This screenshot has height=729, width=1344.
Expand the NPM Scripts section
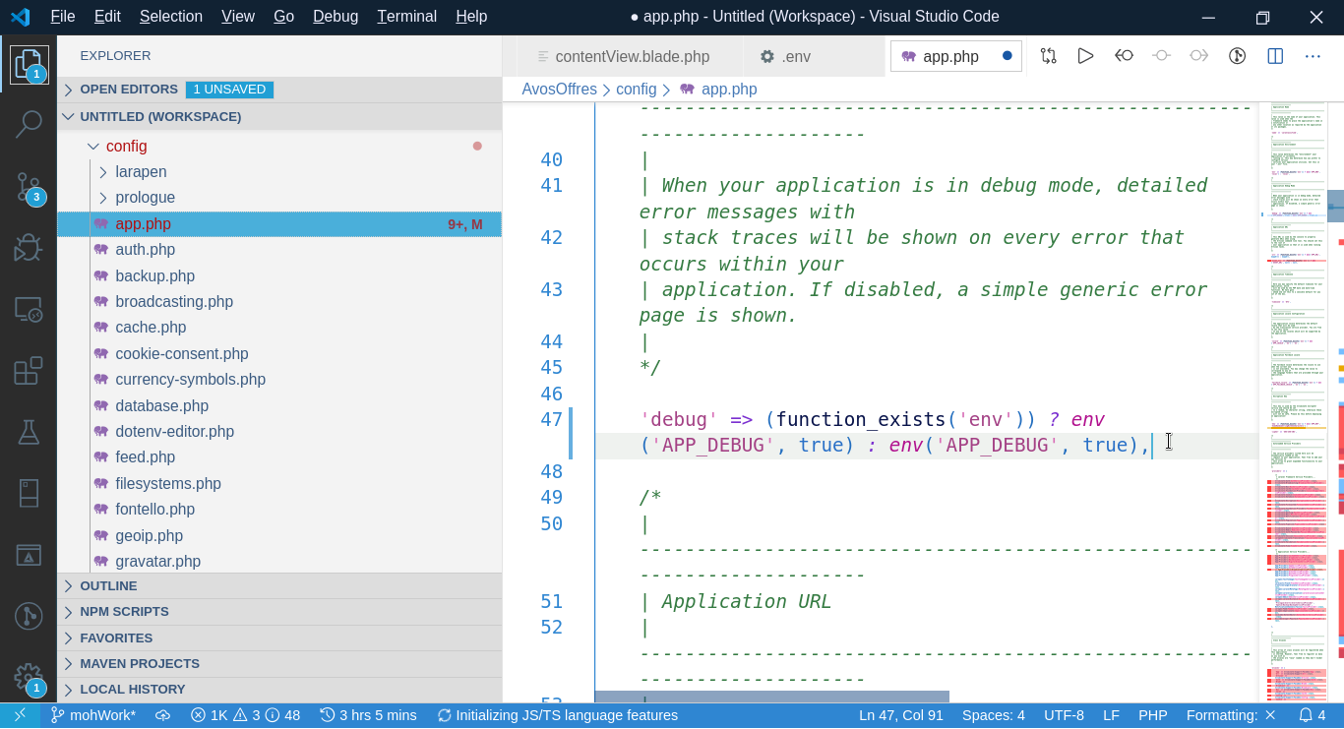click(279, 612)
